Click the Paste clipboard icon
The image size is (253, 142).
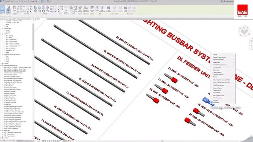pos(14,8)
